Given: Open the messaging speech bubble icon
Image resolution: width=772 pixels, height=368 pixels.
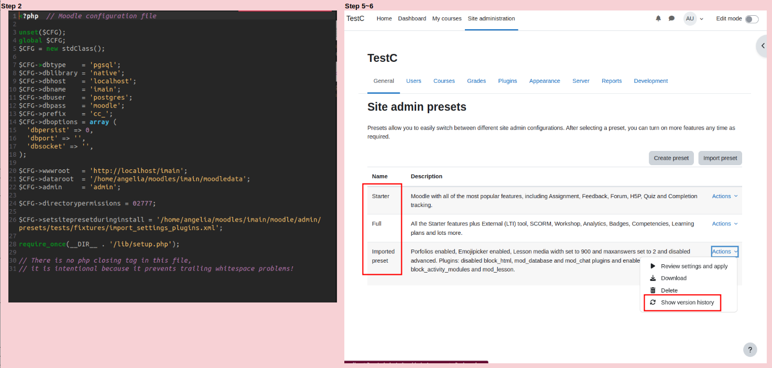Looking at the screenshot, I should click(671, 18).
